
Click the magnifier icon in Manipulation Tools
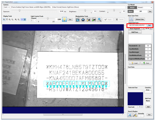(99, 20)
